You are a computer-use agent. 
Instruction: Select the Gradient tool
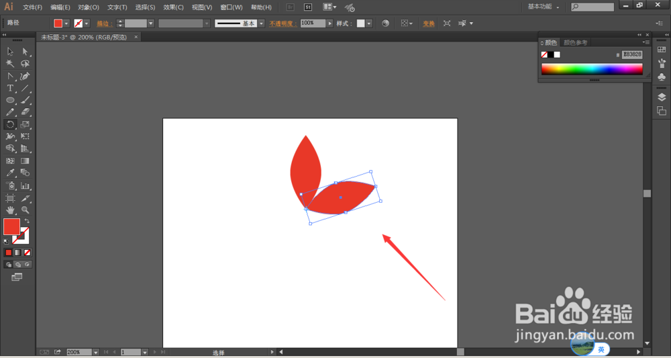25,161
